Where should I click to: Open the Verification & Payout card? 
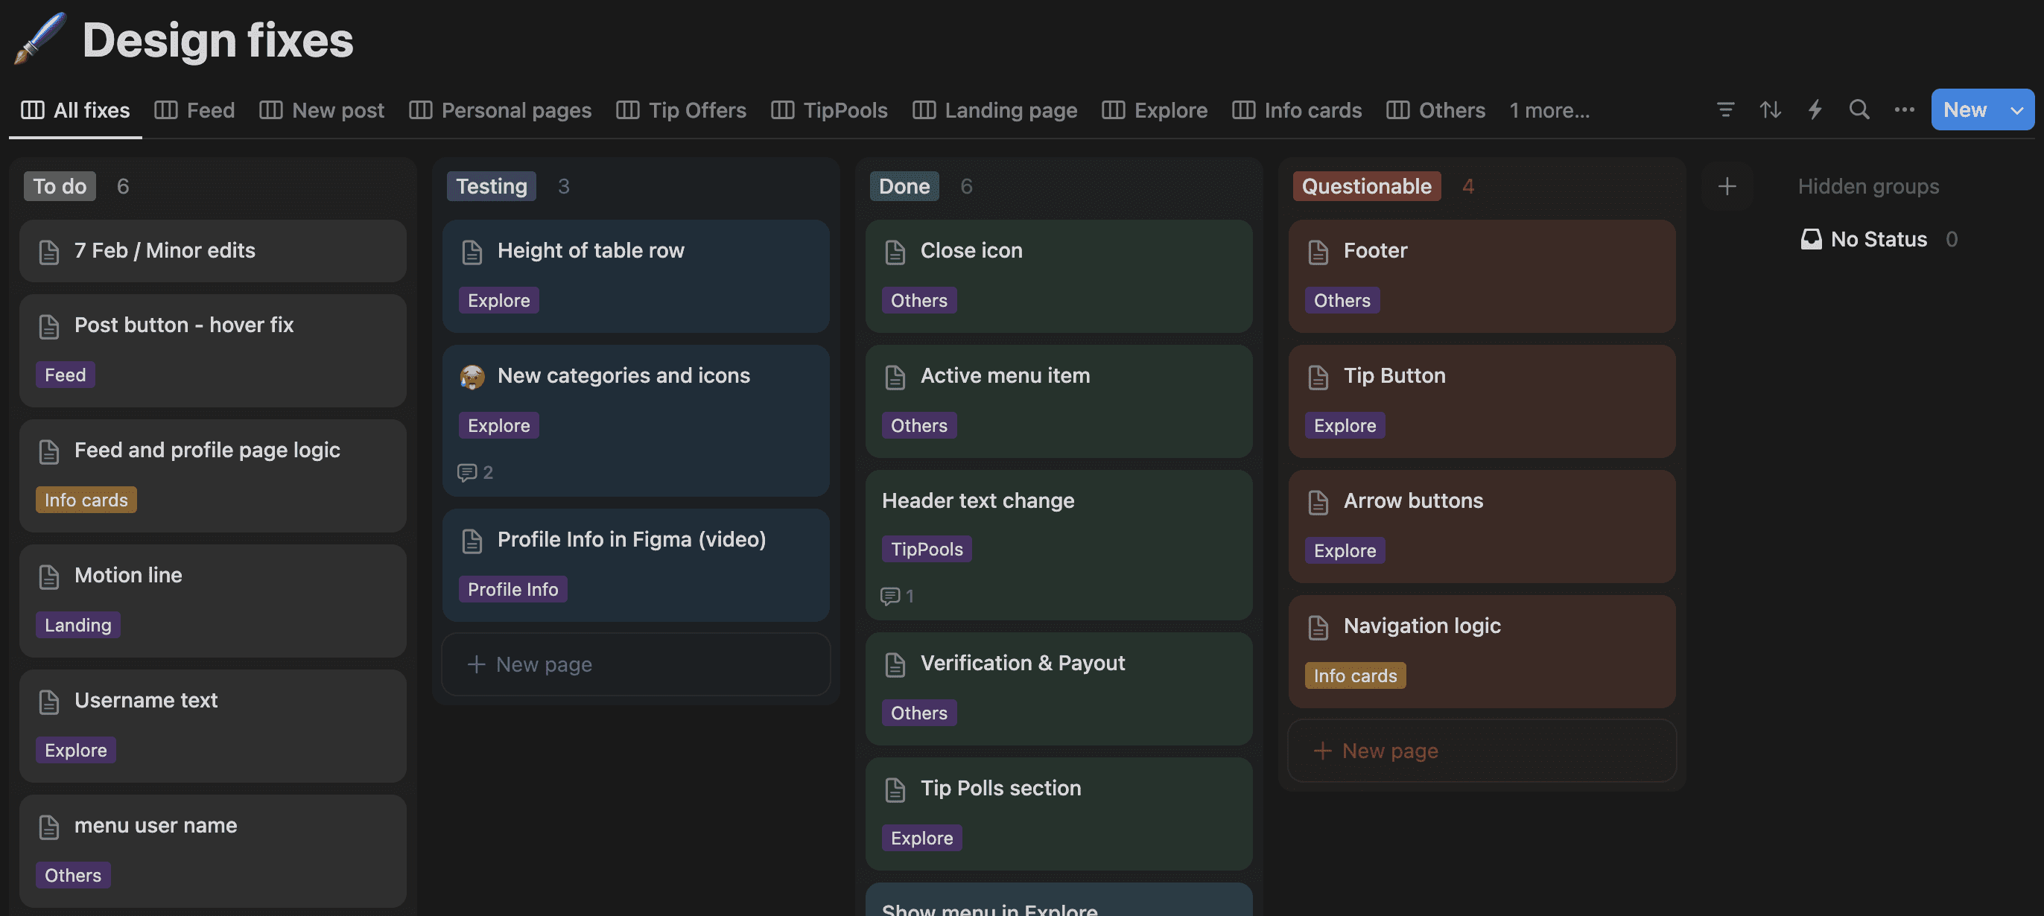coord(1022,663)
